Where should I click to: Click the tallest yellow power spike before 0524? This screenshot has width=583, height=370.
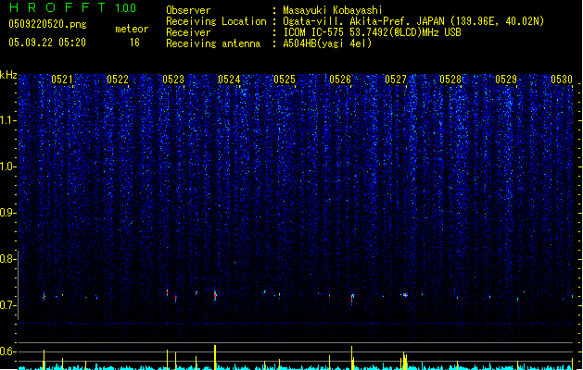[215, 357]
